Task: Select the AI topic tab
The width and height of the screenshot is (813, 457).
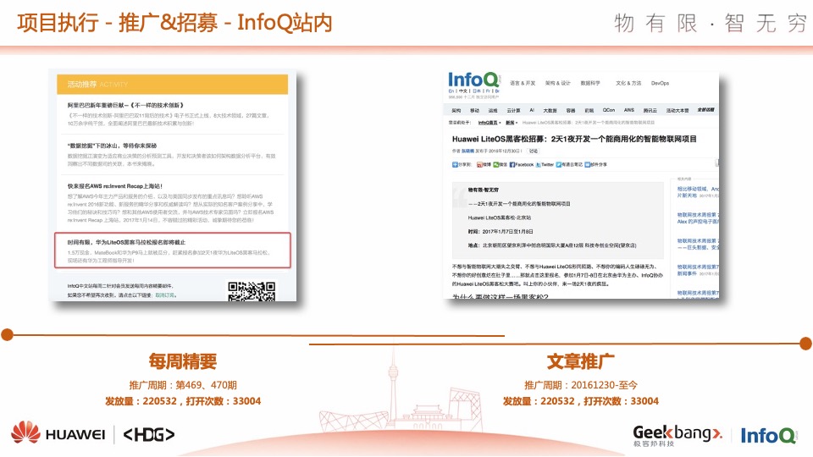Action: pos(532,110)
